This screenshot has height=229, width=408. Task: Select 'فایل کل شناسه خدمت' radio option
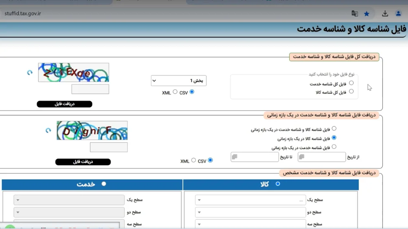click(351, 83)
